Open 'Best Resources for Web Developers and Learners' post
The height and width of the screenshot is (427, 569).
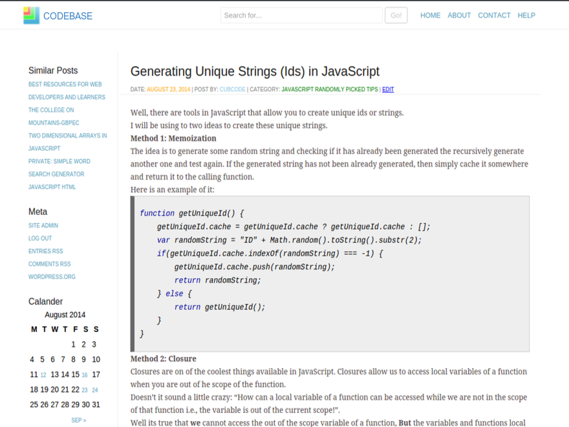[67, 91]
